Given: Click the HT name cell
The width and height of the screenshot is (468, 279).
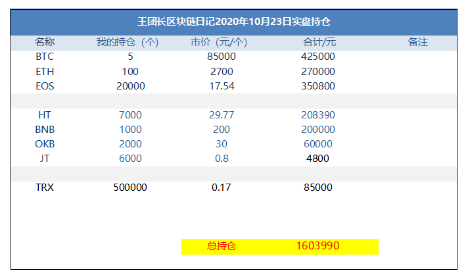Looking at the screenshot, I should 45,115.
